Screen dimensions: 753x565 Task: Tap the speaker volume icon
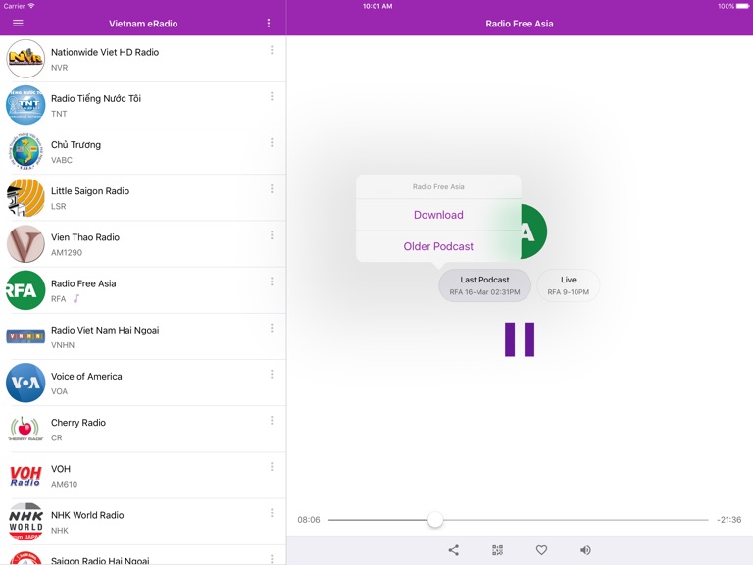(585, 550)
